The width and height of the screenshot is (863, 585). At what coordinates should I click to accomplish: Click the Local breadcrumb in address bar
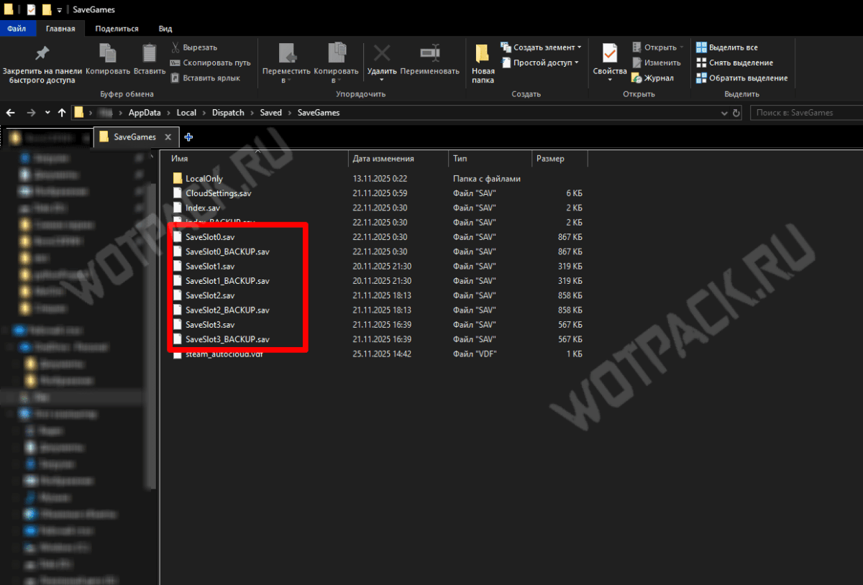tap(186, 113)
